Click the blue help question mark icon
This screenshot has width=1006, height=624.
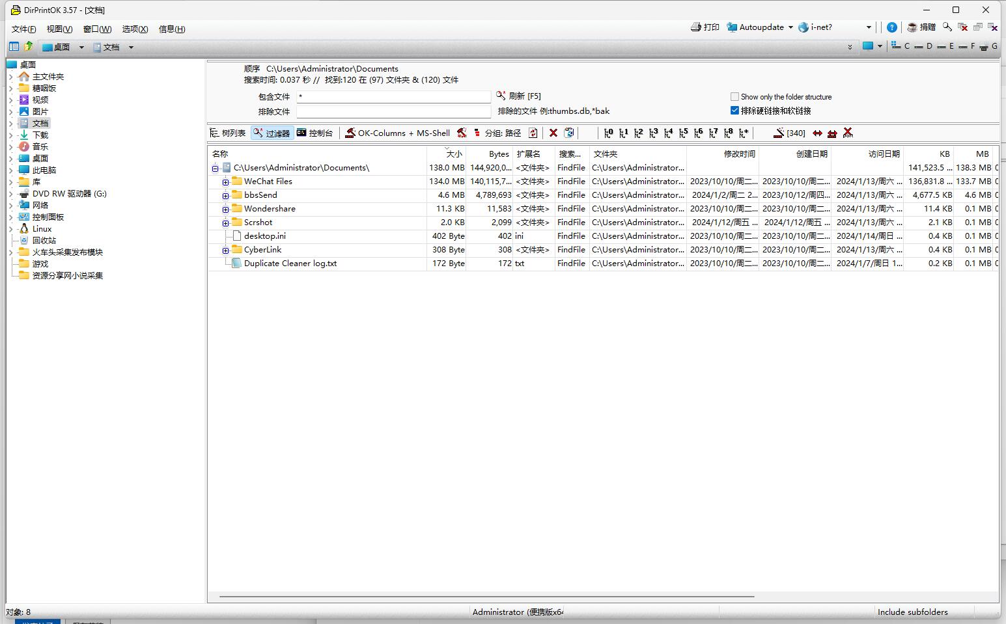point(892,27)
